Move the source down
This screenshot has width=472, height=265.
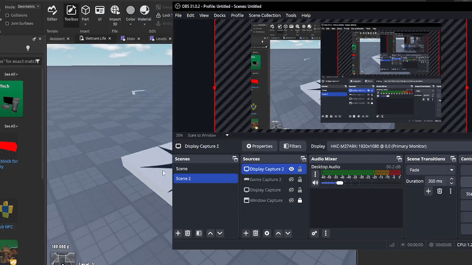coord(288,233)
